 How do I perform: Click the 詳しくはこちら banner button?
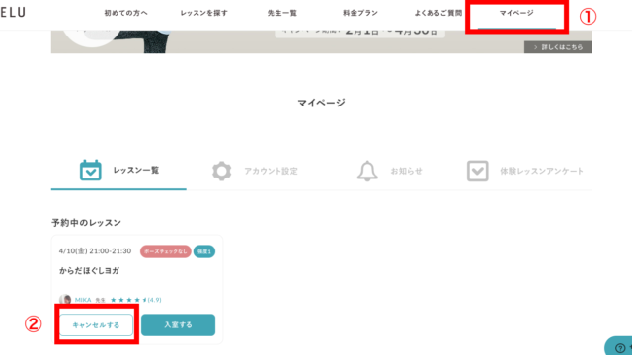pos(558,47)
